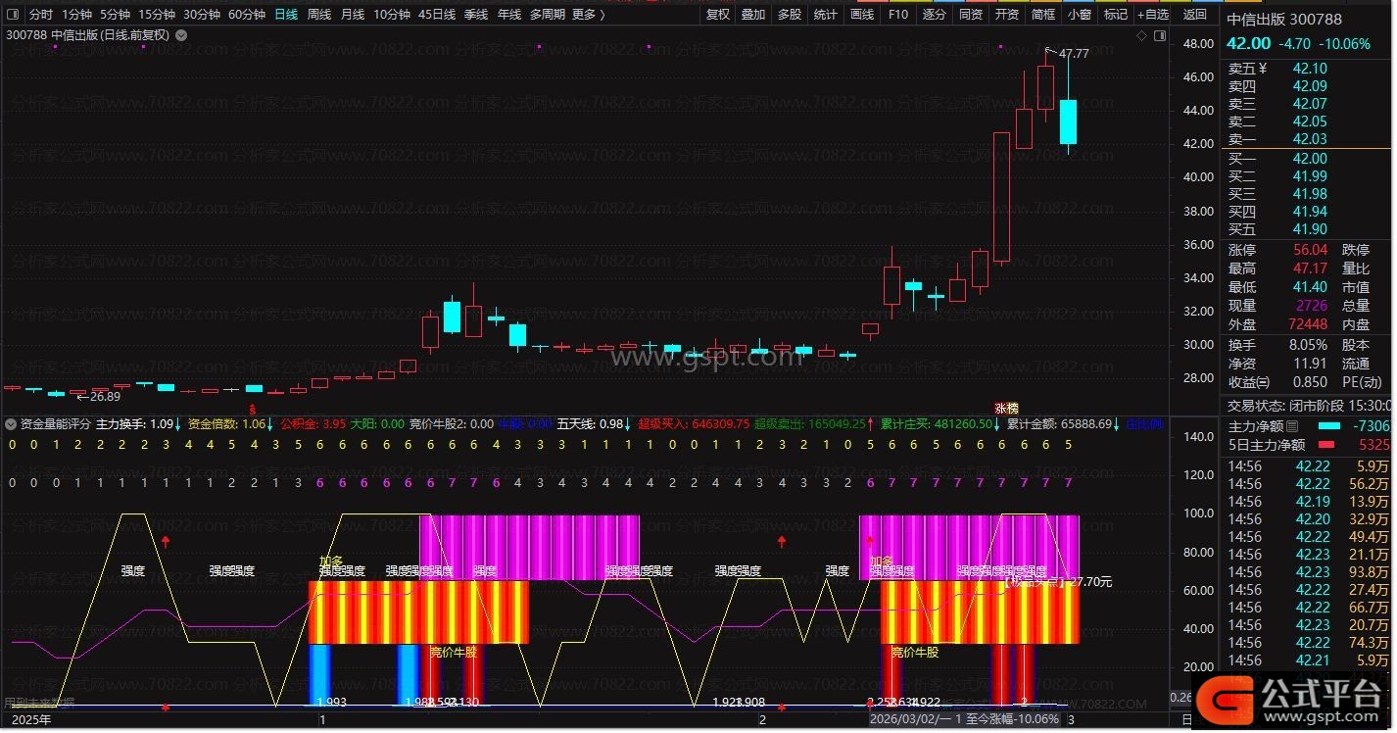
Task: Enable the 画线 drawing tool
Action: point(862,15)
